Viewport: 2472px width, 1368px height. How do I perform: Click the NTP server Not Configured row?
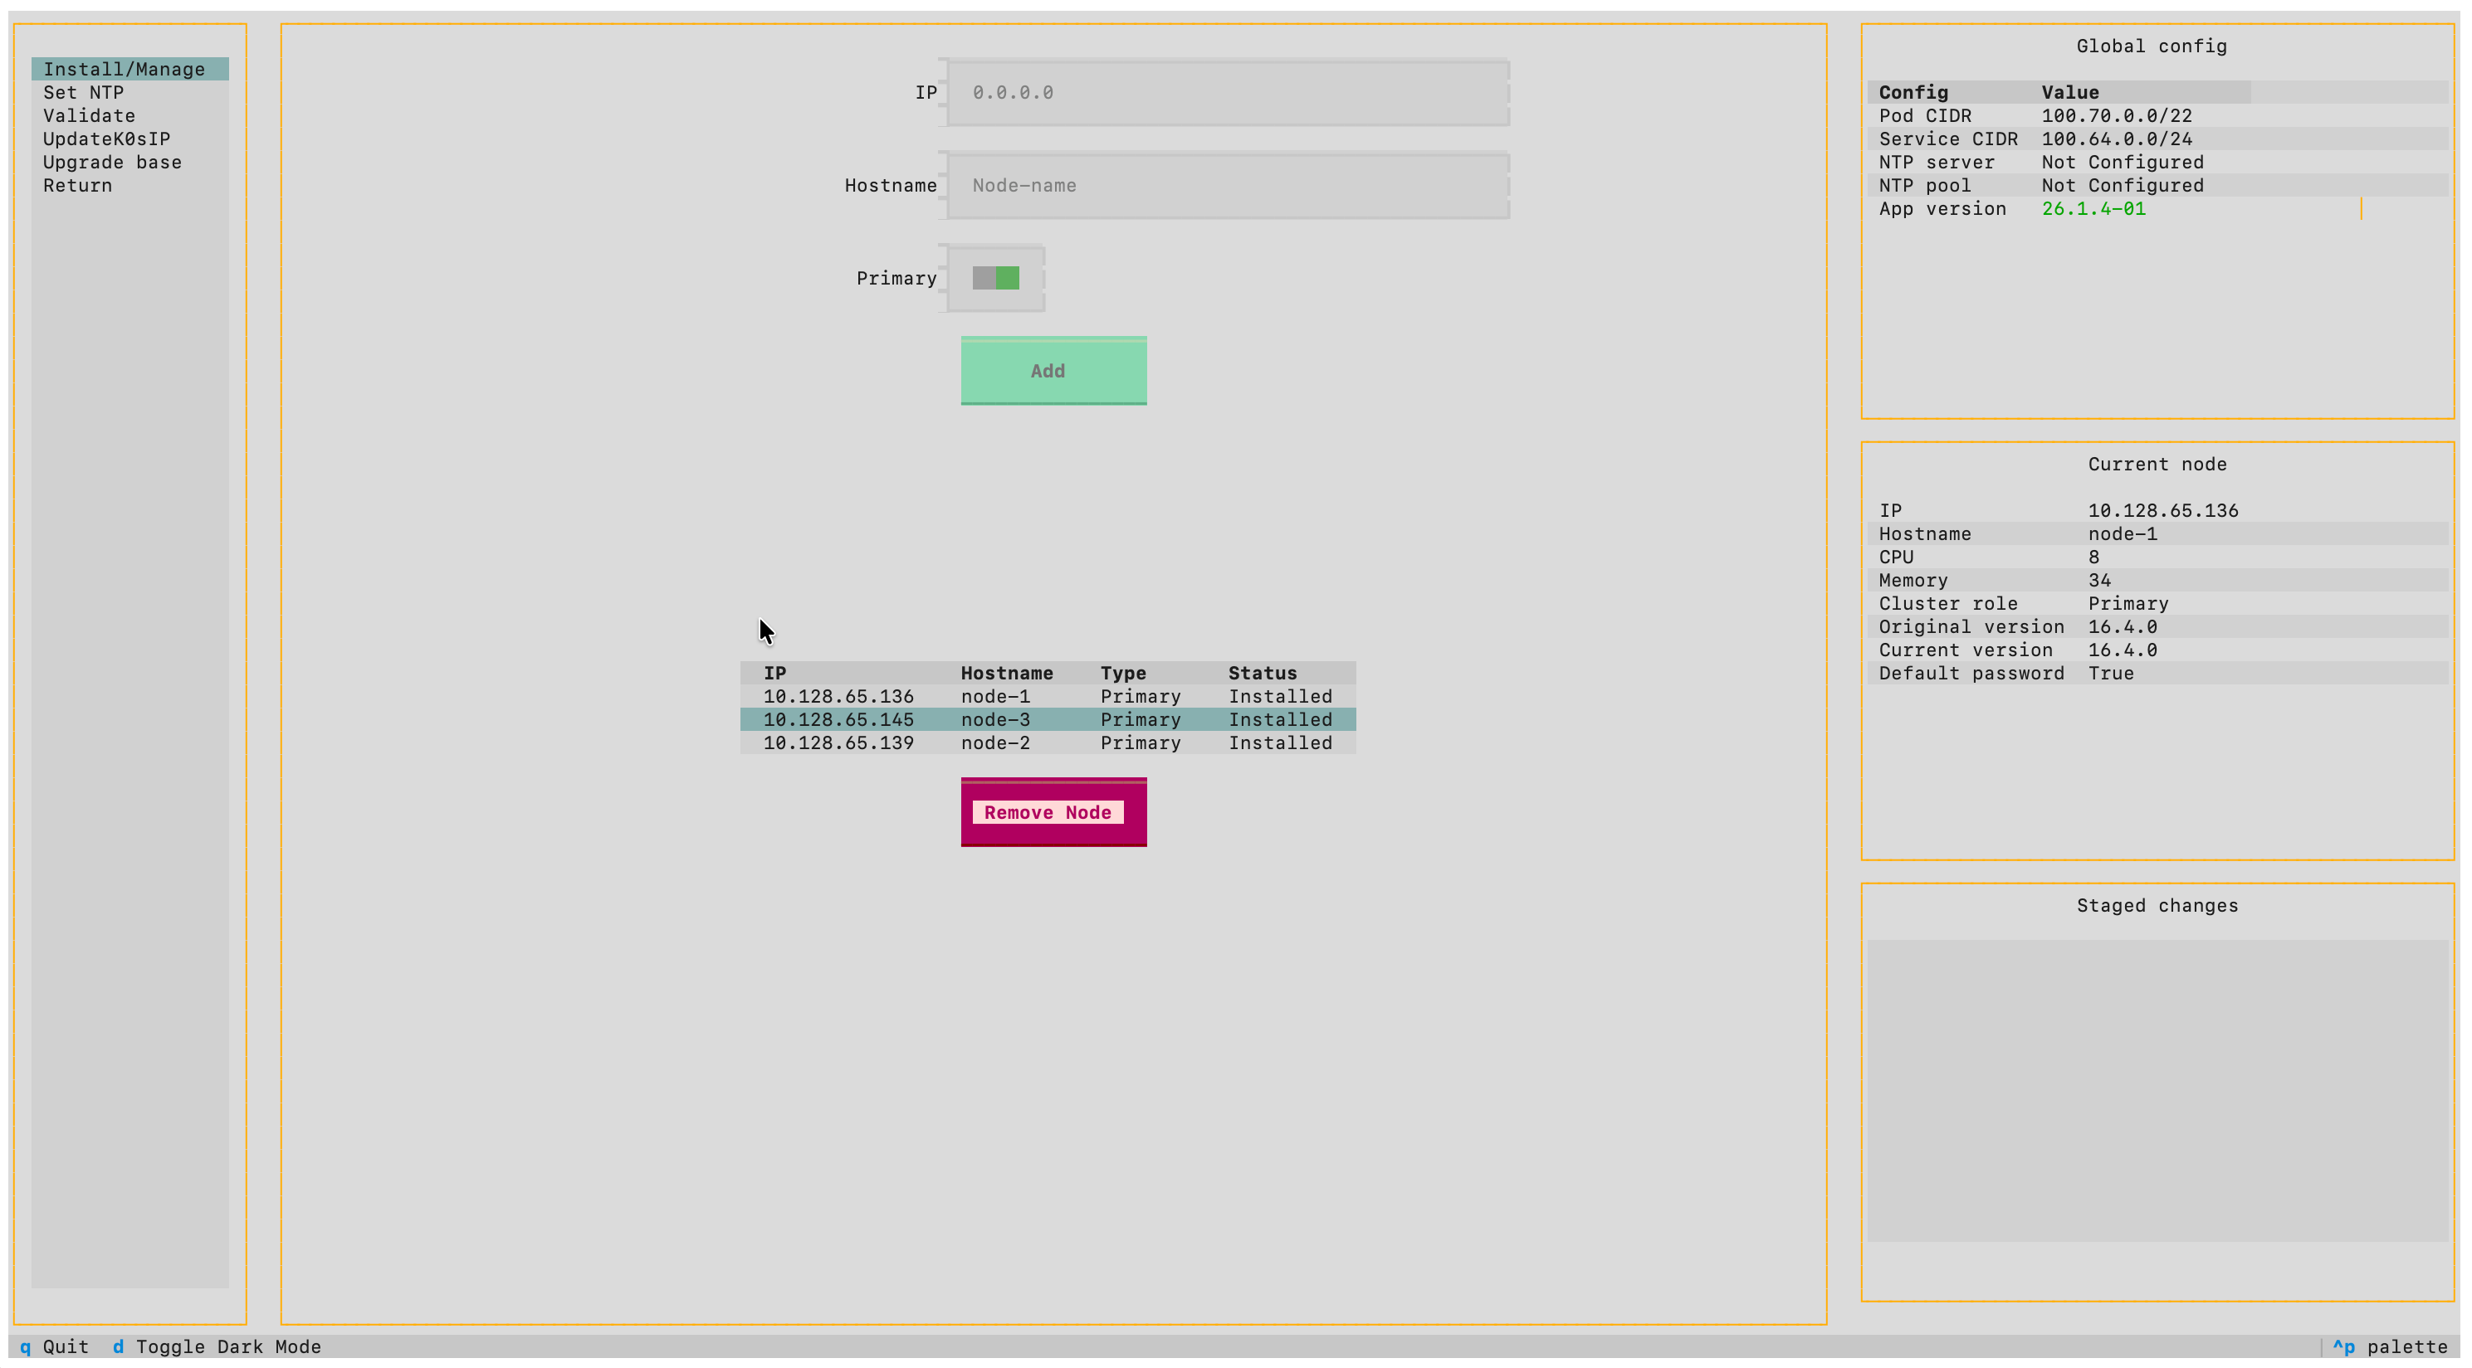tap(2157, 162)
